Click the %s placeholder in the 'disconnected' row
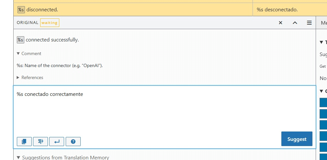The width and height of the screenshot is (327, 160). coord(21,10)
